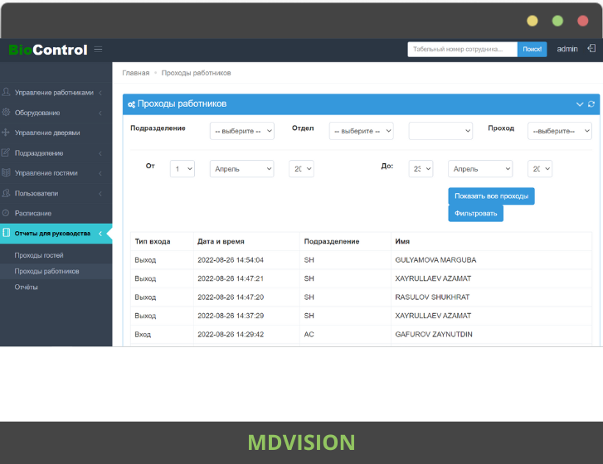Open Проходы гостей in sidebar submenu

pyautogui.click(x=39, y=255)
